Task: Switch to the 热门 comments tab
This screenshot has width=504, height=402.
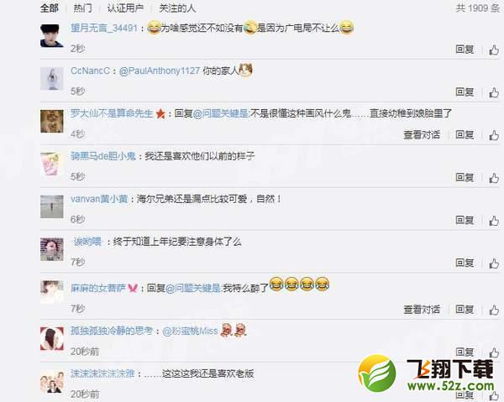Action: 82,8
